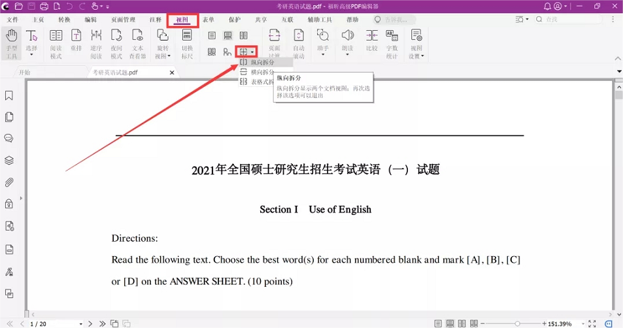Adjust the zoom slider in status bar
Viewport: 623px width, 328px height.
click(x=517, y=323)
